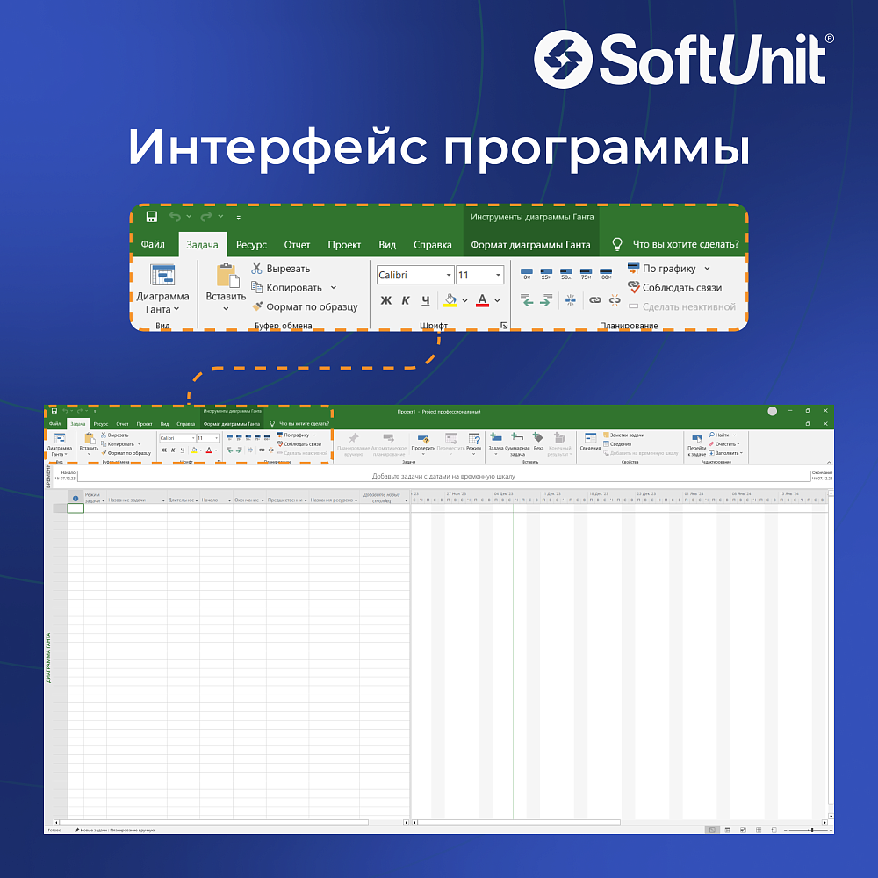Viewport: 878px width, 878px height.
Task: Switch to the Ресурс tab in the enlarged callout
Action: point(251,245)
